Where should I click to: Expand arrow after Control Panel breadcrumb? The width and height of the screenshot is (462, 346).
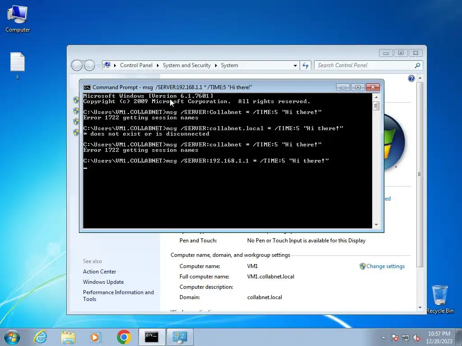tap(157, 65)
